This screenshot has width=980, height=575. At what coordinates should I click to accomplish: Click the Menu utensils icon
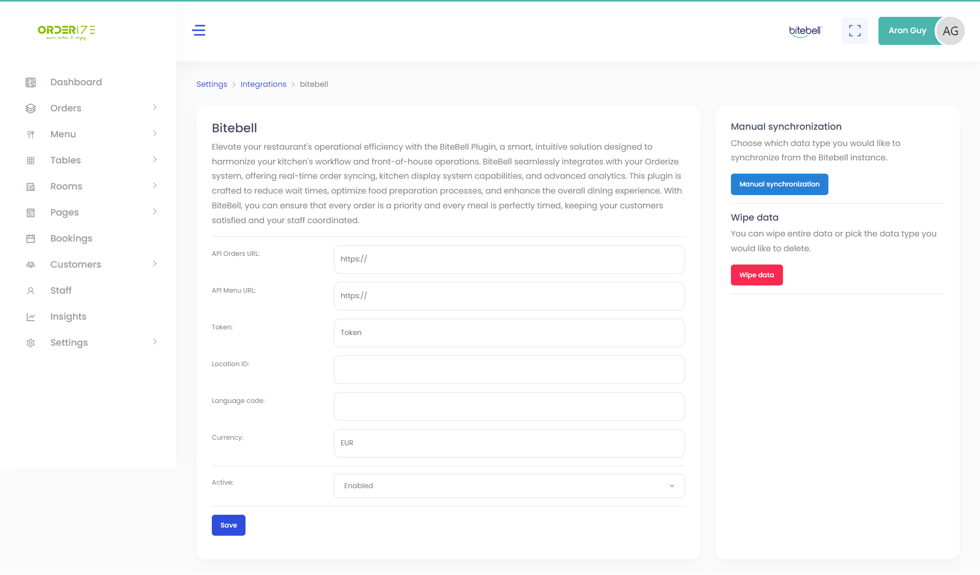[31, 134]
